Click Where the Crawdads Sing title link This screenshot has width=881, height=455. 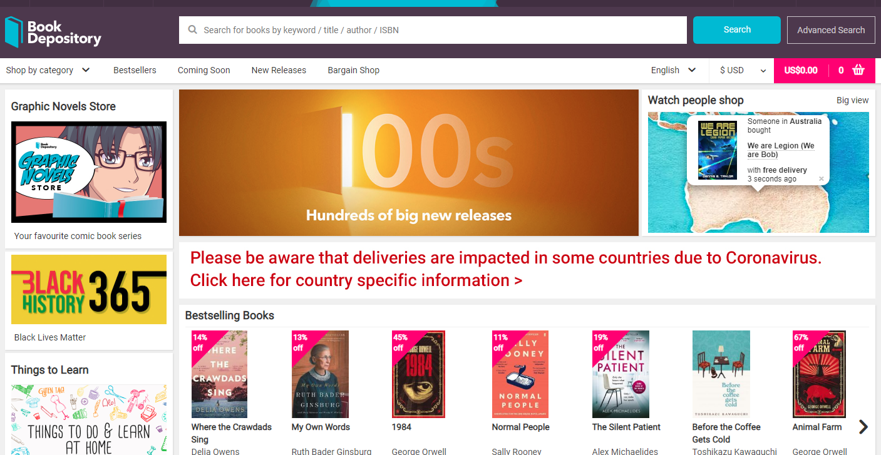pos(232,433)
